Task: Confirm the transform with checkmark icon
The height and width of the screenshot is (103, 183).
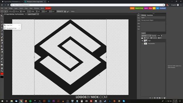Action: (x=68, y=11)
